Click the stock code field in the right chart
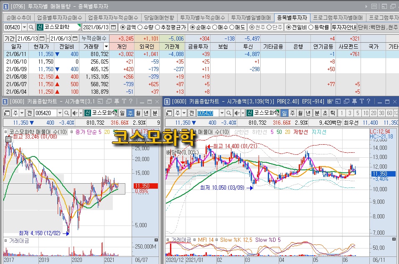Screen dimensions: 399x264 [207, 113]
